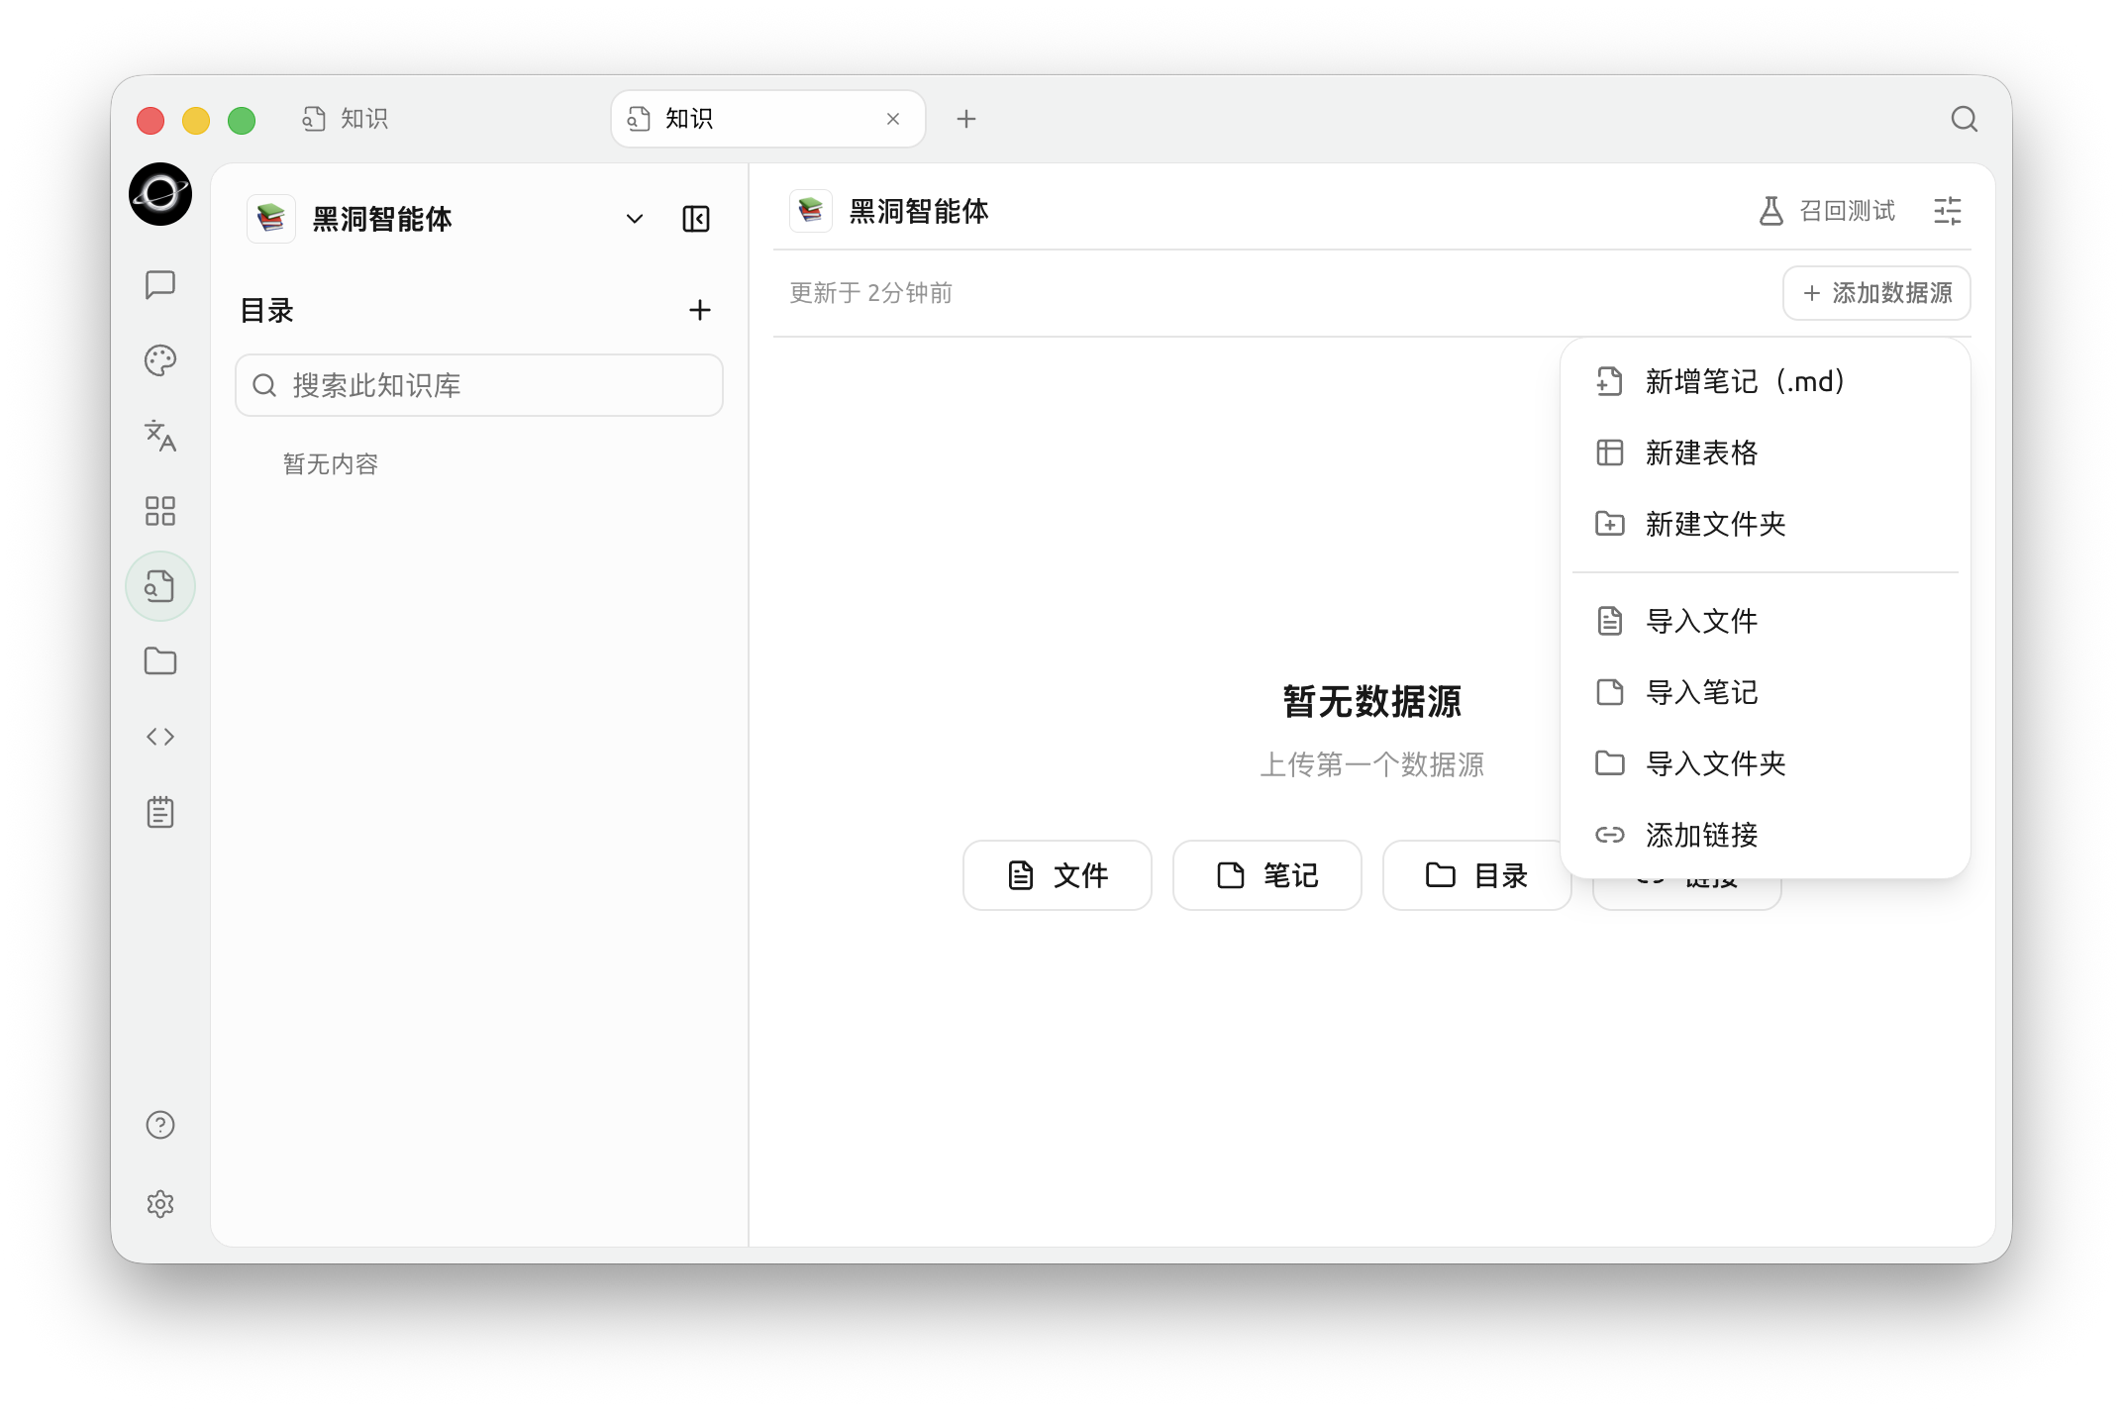The height and width of the screenshot is (1410, 2123).
Task: Open the palette icon in sidebar
Action: 159,360
